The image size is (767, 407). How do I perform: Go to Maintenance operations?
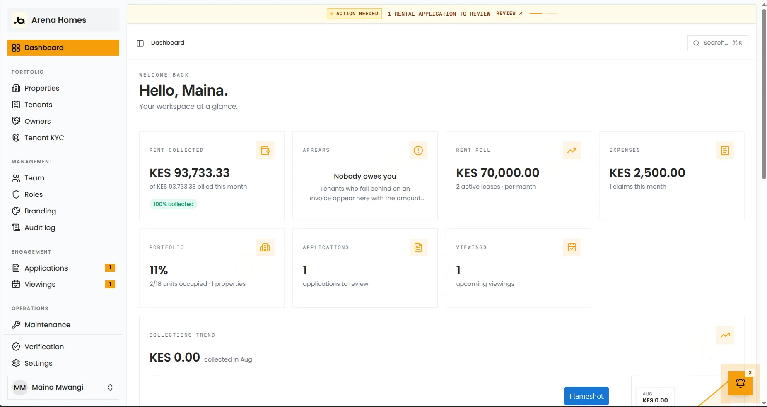(x=63, y=325)
